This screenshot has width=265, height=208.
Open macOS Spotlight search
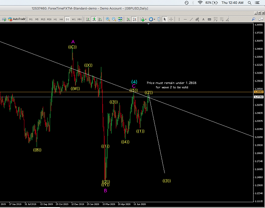click(x=249, y=3)
